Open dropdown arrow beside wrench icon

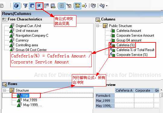tap(107, 6)
